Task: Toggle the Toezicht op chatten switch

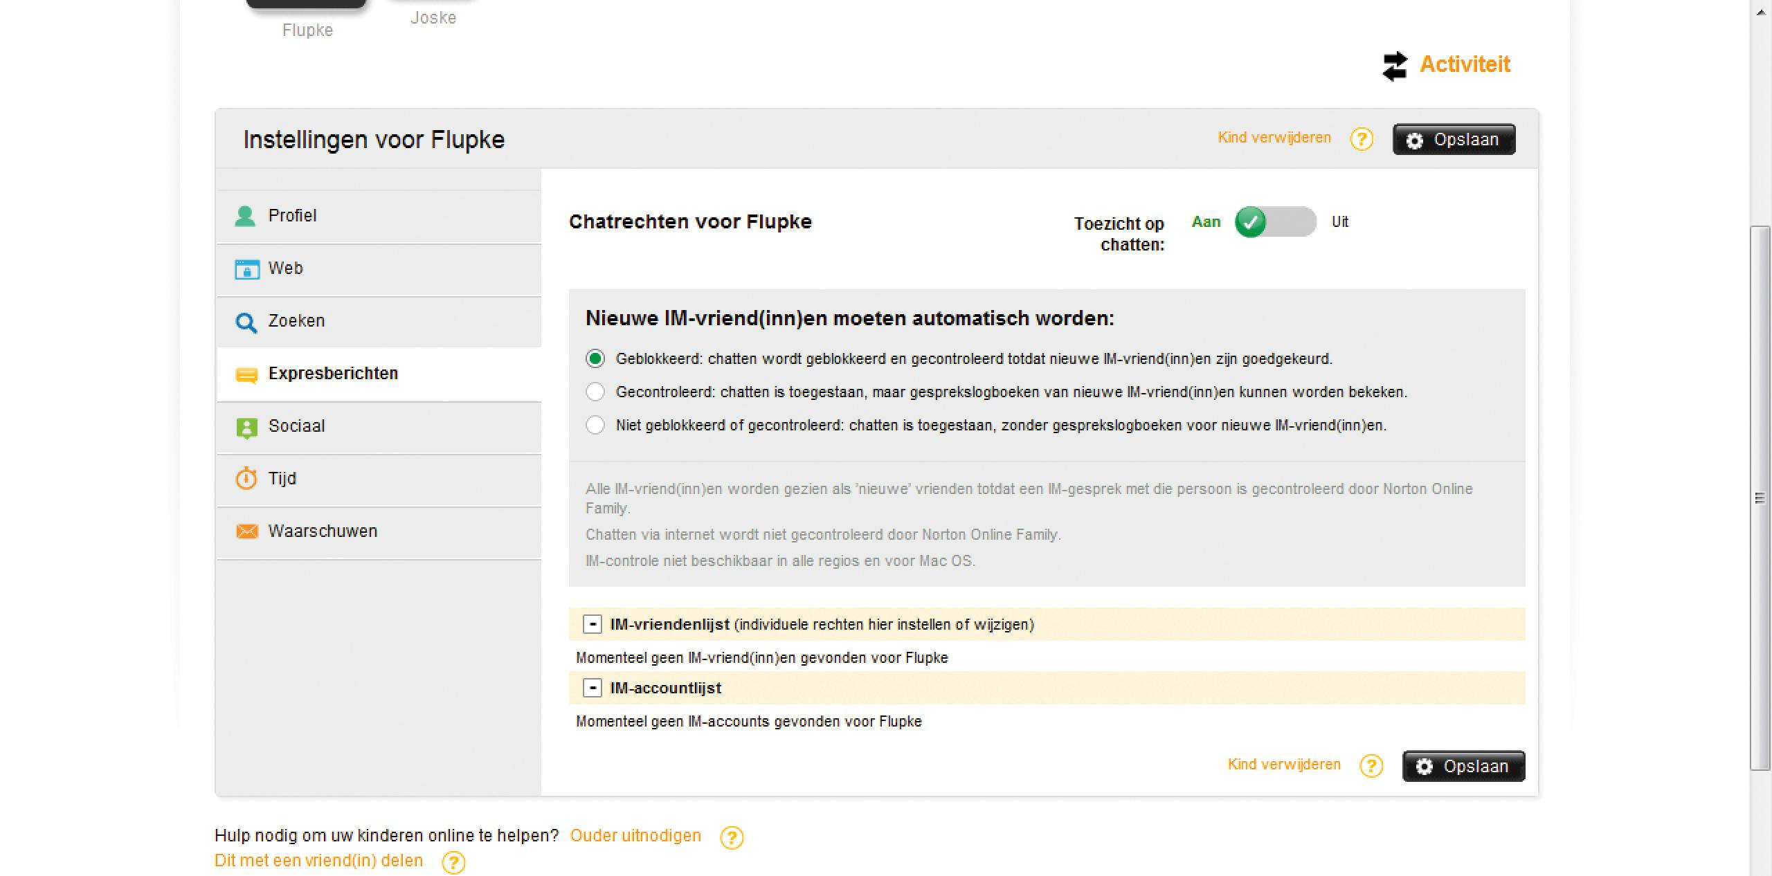Action: click(1275, 222)
